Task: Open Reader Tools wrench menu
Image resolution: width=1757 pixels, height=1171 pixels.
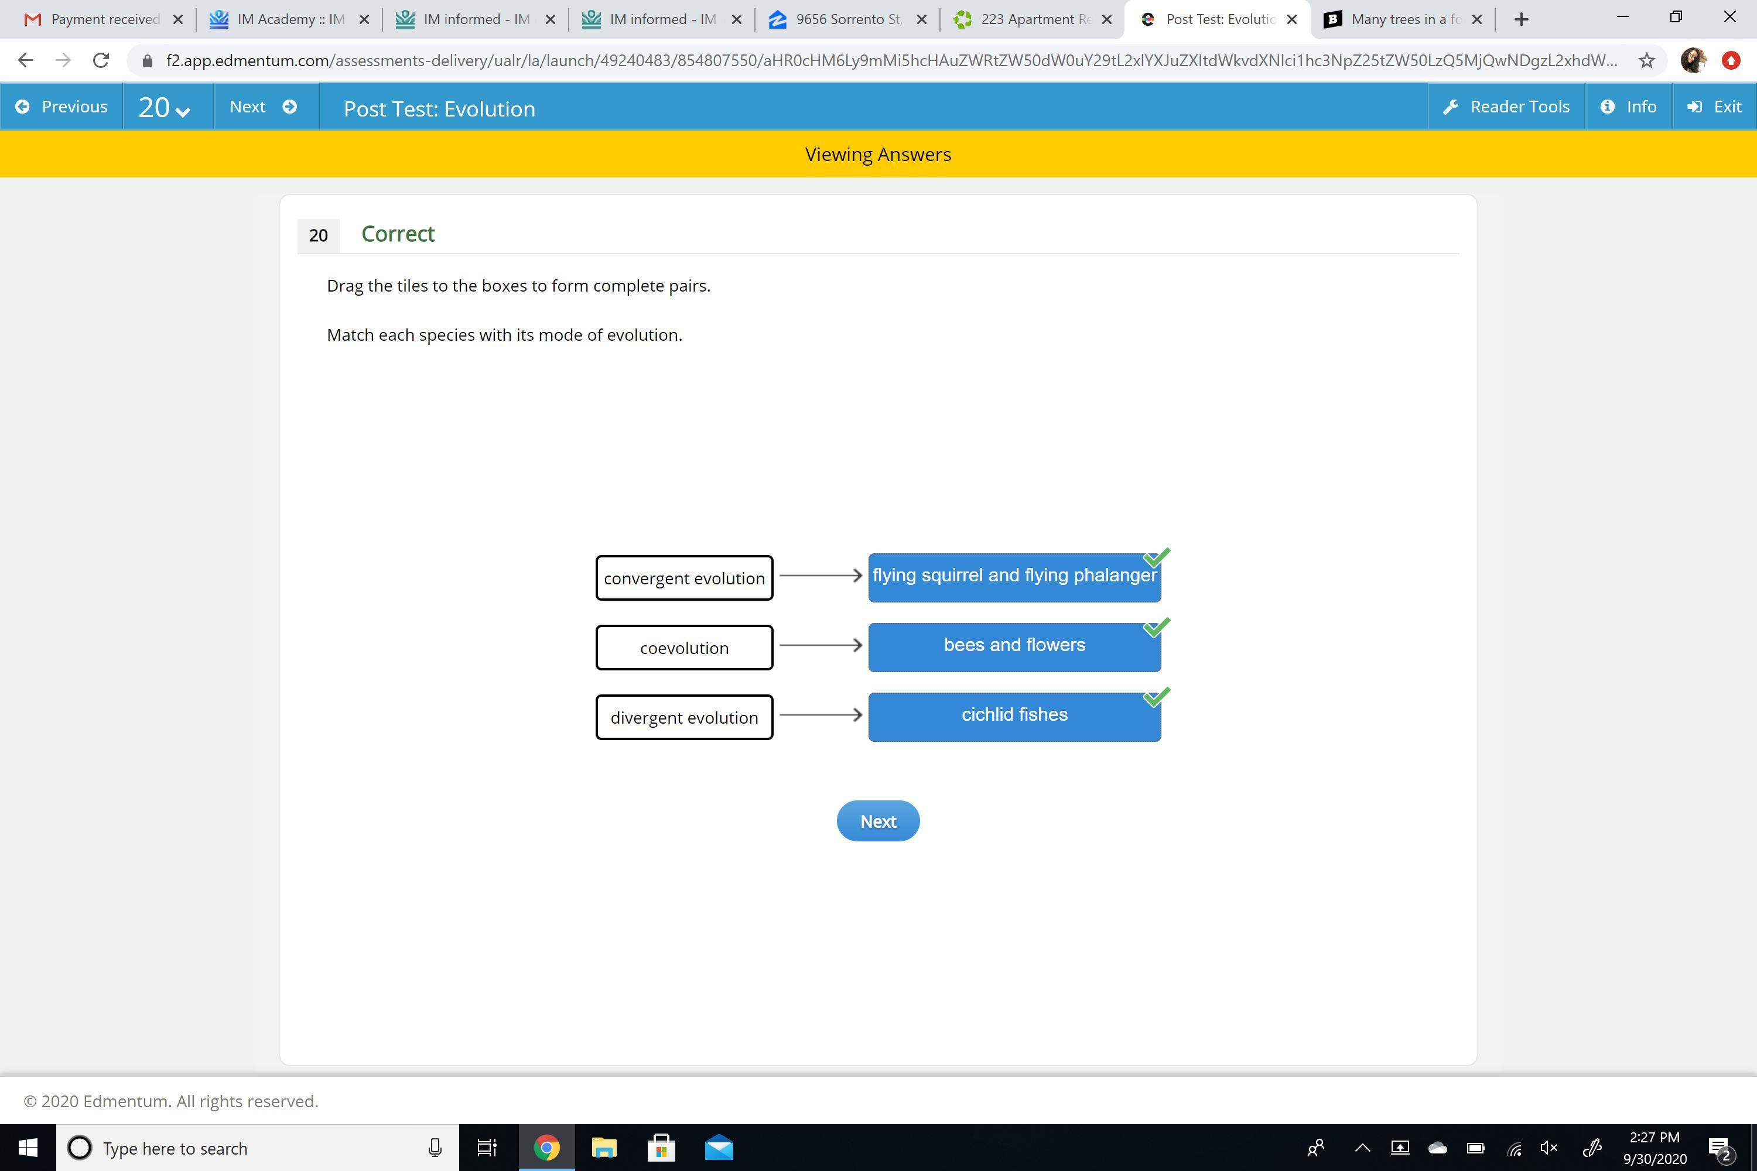Action: point(1506,107)
